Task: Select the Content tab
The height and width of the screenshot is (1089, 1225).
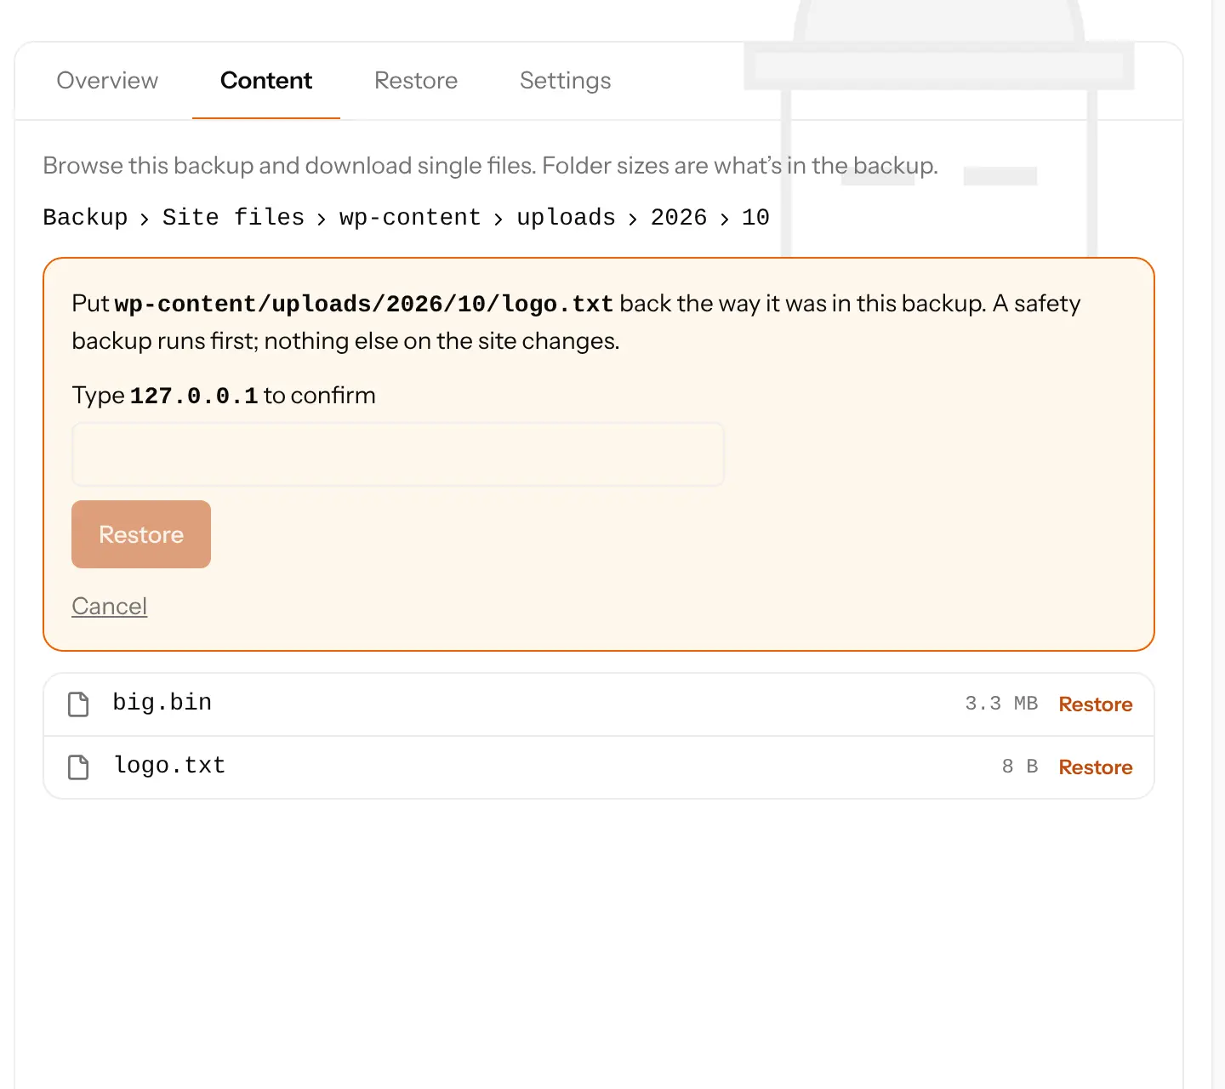Action: (266, 81)
